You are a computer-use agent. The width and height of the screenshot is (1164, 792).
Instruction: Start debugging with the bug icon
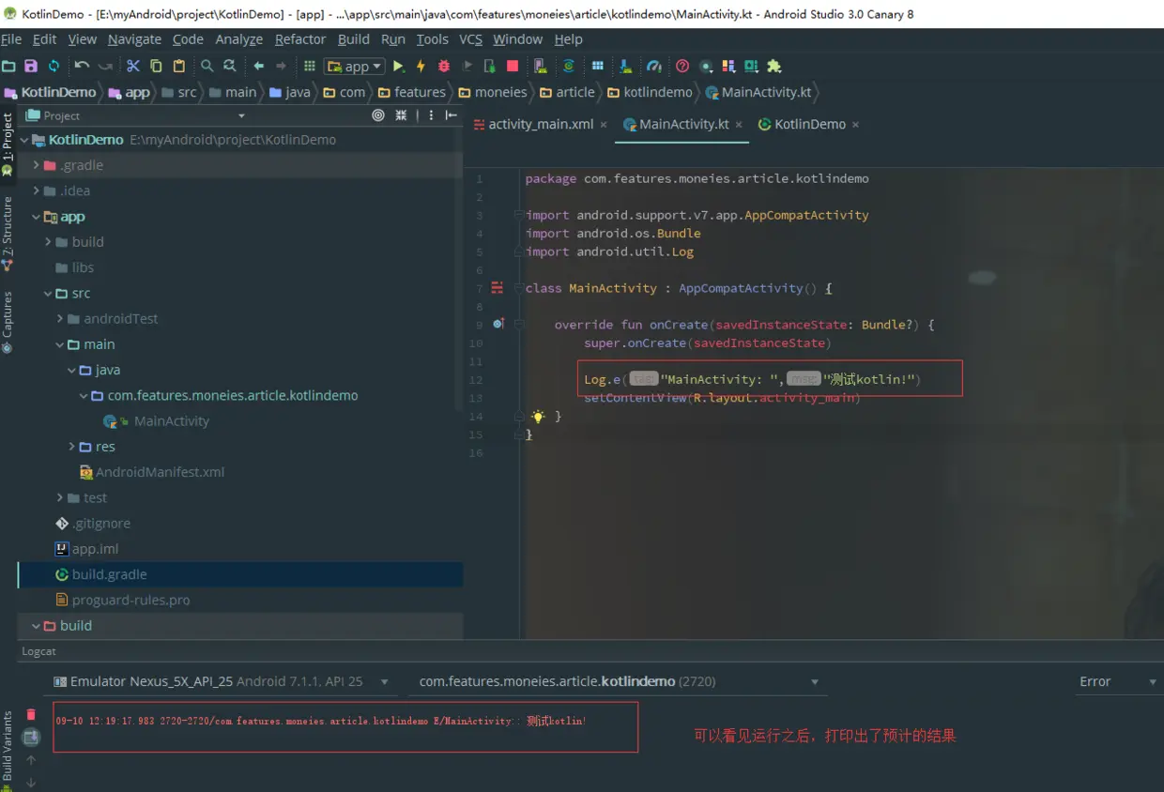(x=444, y=66)
